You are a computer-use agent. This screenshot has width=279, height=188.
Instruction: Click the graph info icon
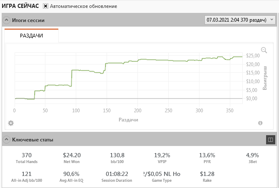click(x=260, y=123)
